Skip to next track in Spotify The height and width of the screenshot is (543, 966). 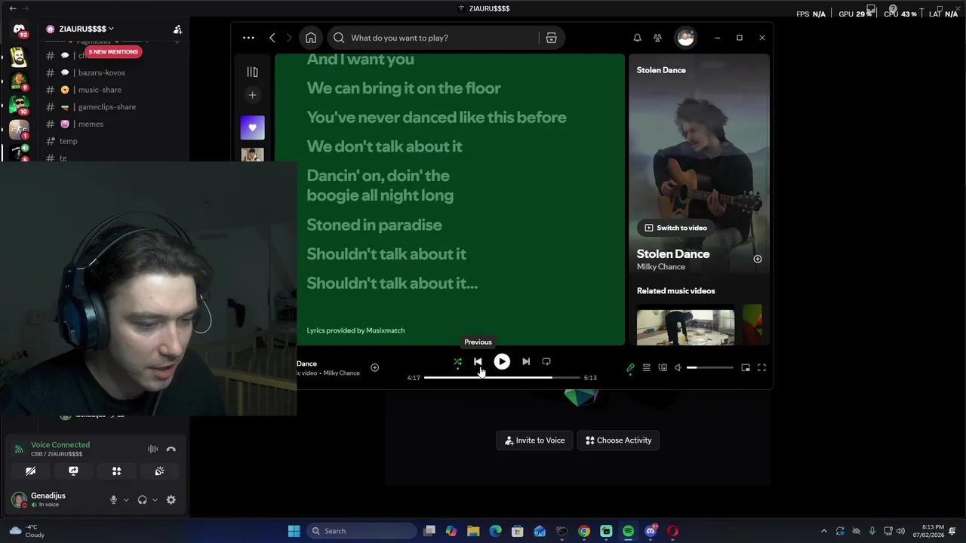click(526, 362)
